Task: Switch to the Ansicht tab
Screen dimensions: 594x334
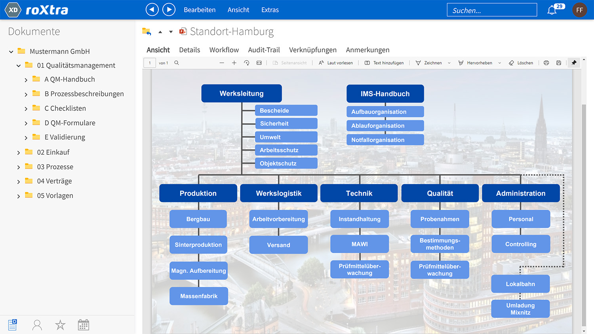Action: (x=158, y=50)
